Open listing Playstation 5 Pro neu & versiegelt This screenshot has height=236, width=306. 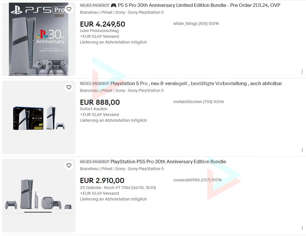(x=196, y=84)
